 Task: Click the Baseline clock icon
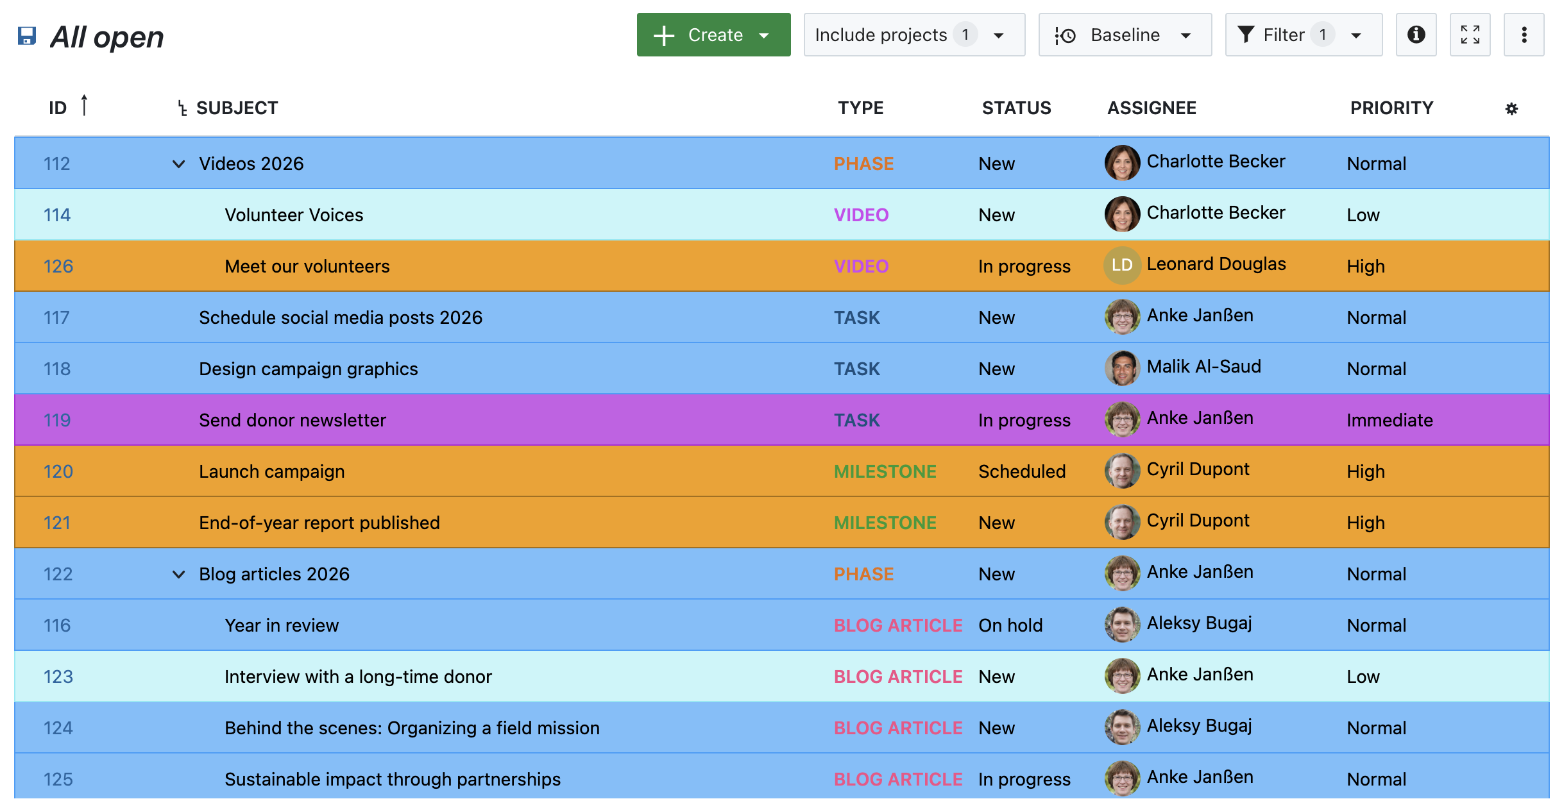point(1064,35)
